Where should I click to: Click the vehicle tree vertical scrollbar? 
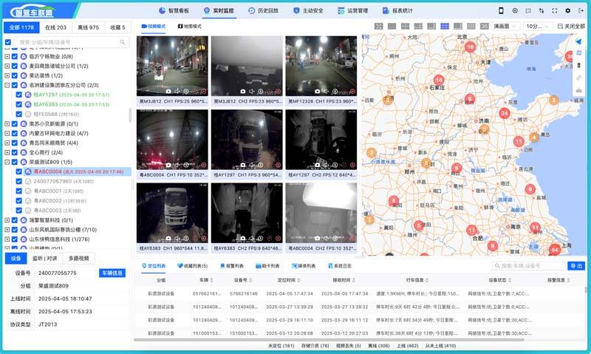click(131, 115)
